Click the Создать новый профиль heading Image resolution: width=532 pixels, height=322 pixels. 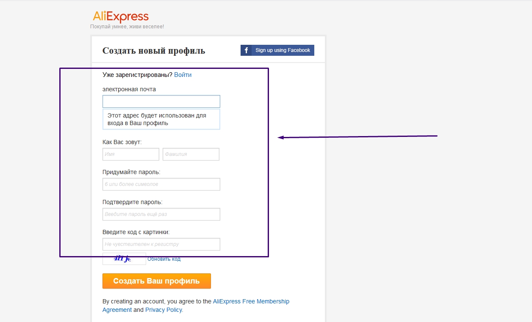(154, 51)
